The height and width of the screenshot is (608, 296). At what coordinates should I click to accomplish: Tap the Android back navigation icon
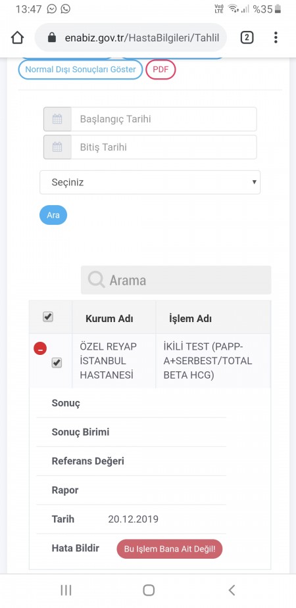pyautogui.click(x=232, y=590)
